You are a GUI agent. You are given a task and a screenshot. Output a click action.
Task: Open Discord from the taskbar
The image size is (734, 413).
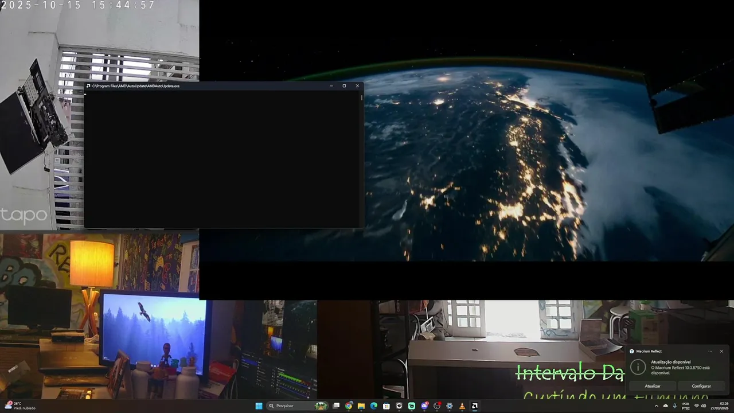(x=424, y=406)
